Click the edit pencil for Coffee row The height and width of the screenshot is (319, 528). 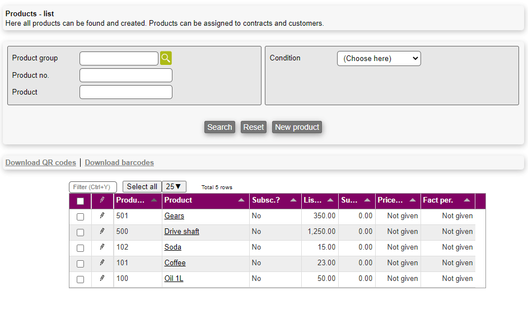tap(102, 262)
